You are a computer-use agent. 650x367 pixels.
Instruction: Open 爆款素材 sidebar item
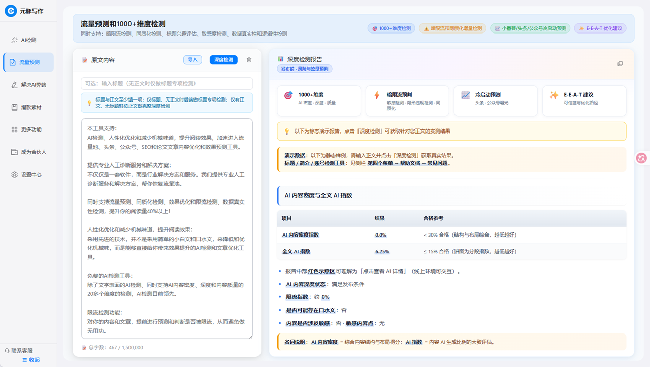[x=28, y=107]
